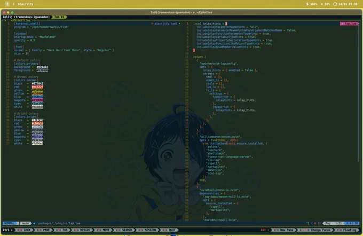This screenshot has width=363, height=236.
Task: Click the size = 14 line
Action: point(21,53)
